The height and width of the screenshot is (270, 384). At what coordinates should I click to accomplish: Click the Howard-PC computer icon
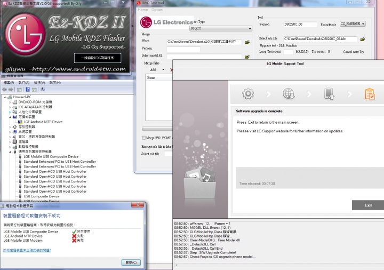(x=10, y=97)
